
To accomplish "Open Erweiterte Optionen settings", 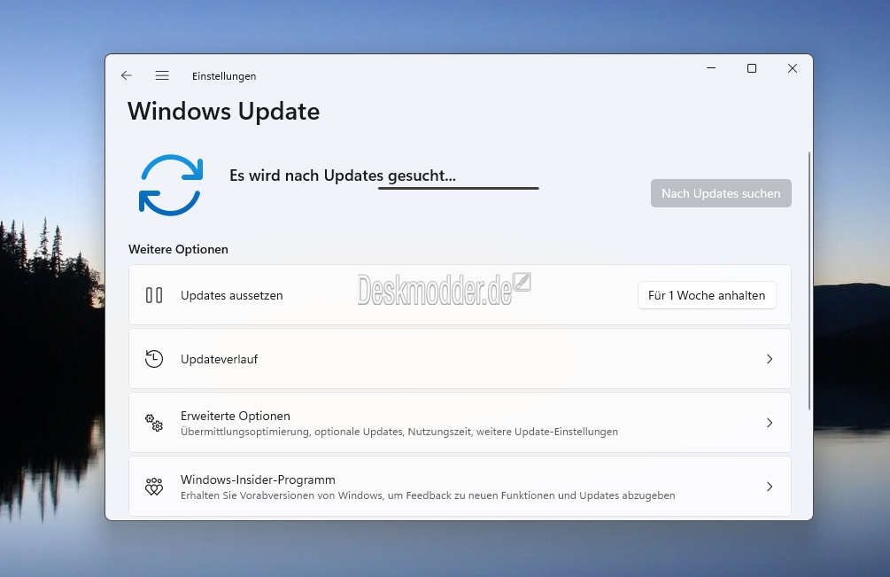I will [x=460, y=423].
